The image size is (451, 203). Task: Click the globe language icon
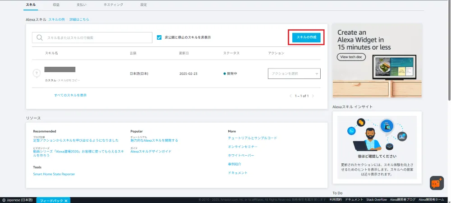coord(4,200)
